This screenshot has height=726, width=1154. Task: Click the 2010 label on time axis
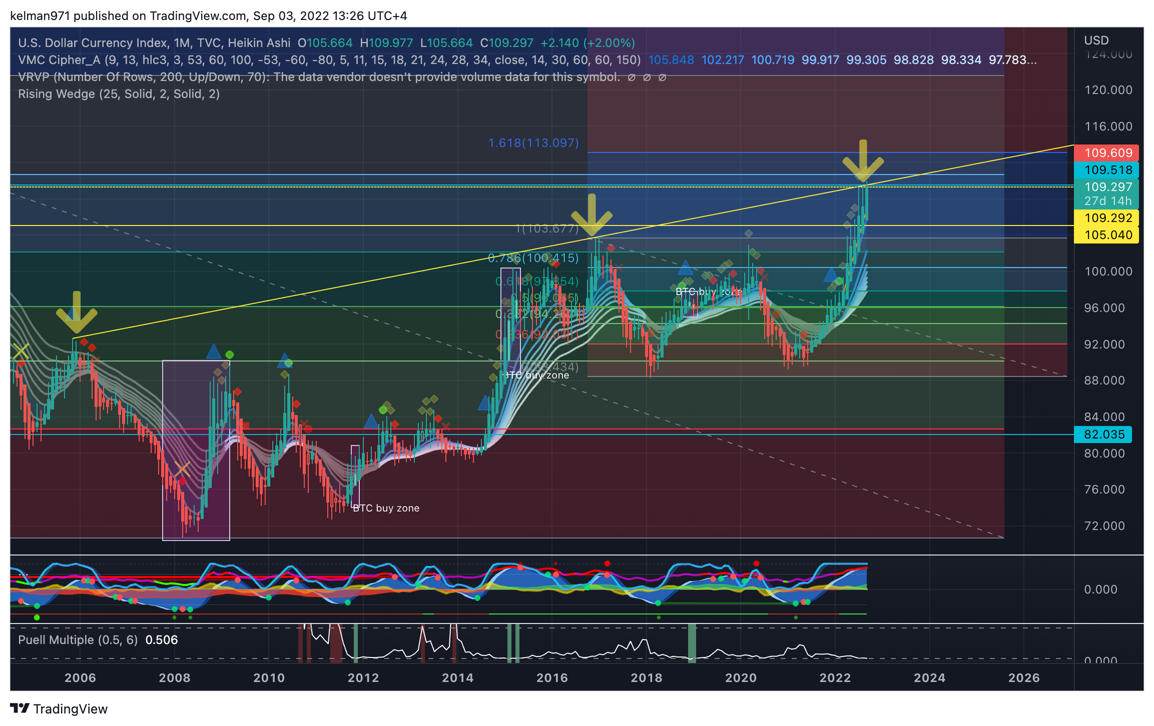[269, 678]
